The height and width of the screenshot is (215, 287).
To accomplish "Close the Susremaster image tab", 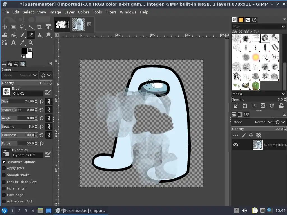I will pyautogui.click(x=89, y=24).
